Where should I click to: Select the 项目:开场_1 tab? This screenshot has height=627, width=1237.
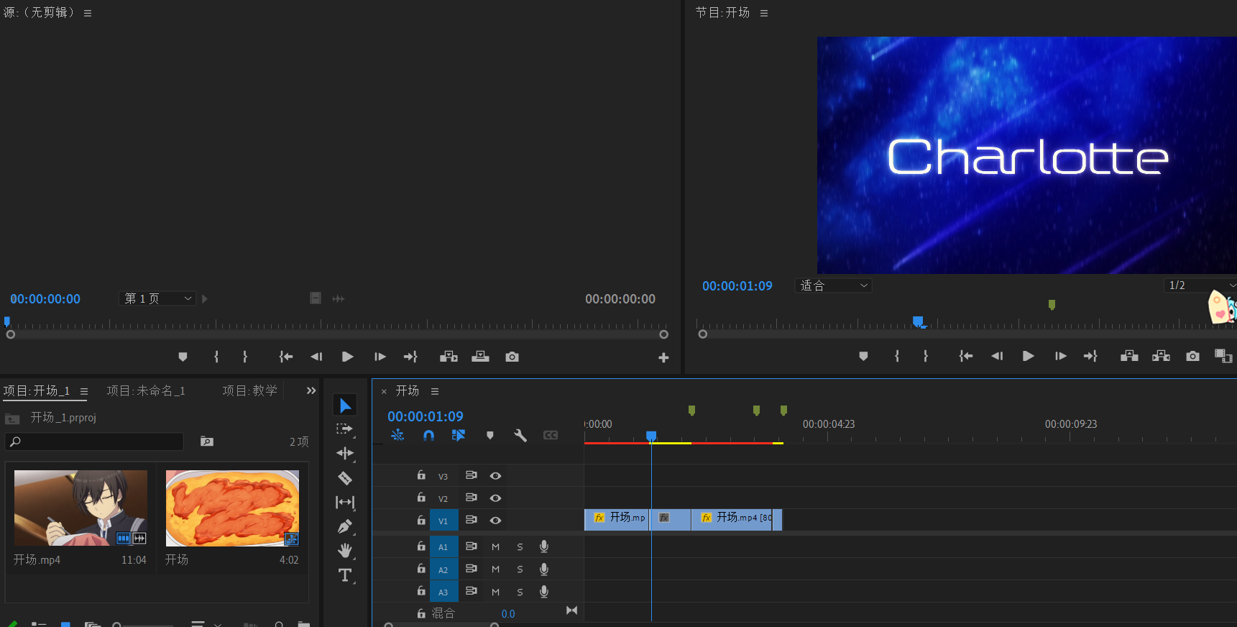point(37,390)
